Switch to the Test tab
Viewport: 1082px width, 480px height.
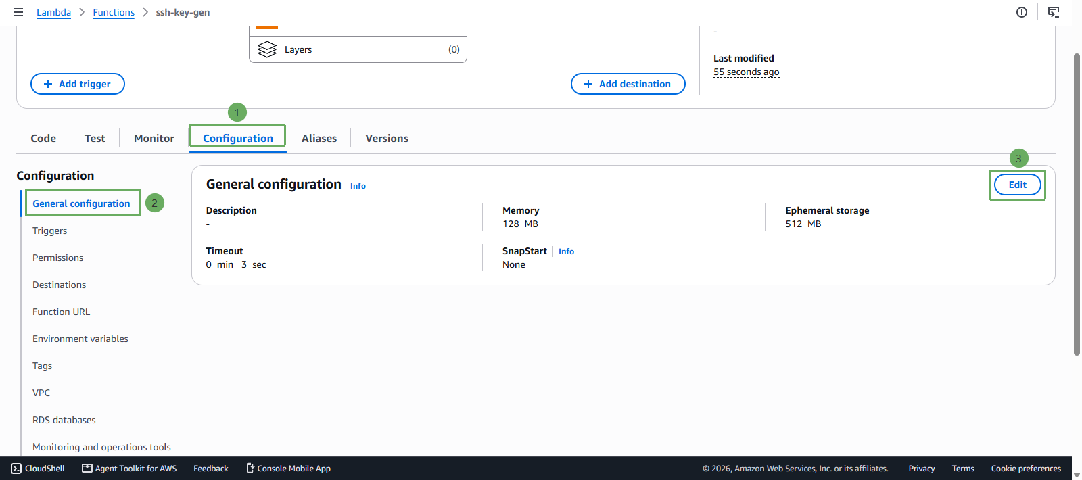(x=95, y=138)
